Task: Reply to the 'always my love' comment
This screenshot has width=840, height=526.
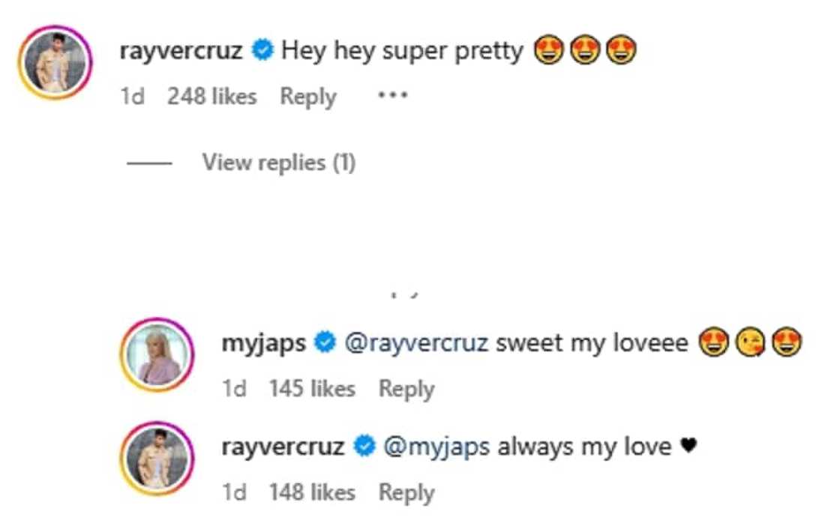Action: pos(406,492)
